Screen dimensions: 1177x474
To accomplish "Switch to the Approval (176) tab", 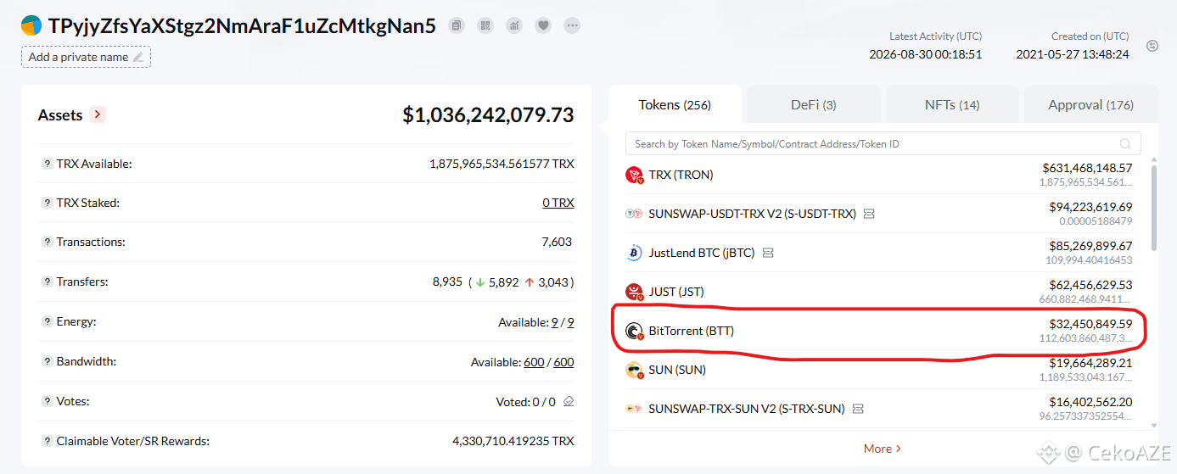I will click(x=1090, y=105).
